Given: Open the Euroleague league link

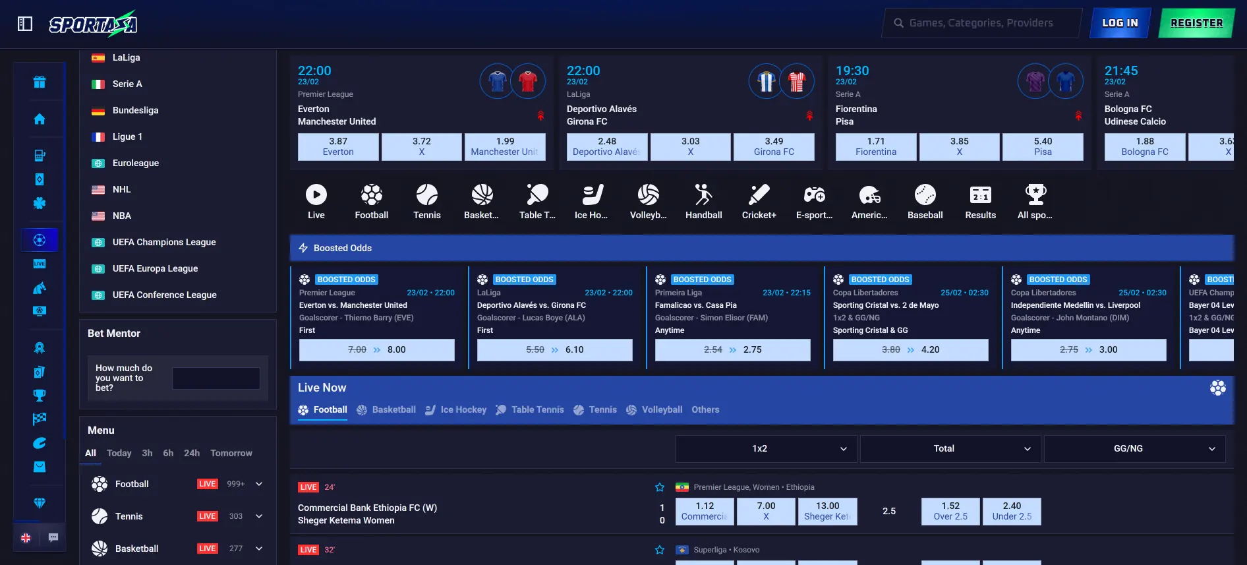Looking at the screenshot, I should click(136, 164).
